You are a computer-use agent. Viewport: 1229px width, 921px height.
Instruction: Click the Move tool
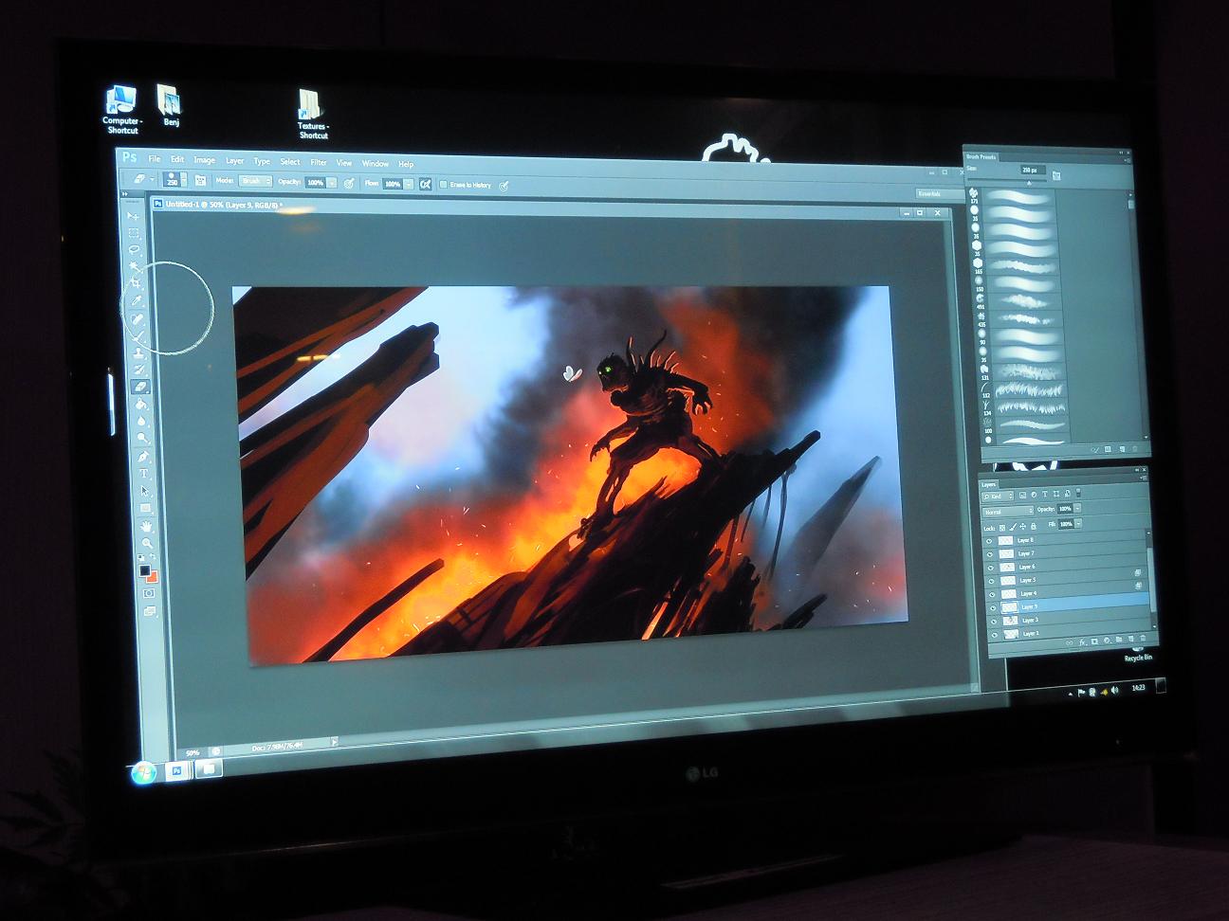(133, 216)
